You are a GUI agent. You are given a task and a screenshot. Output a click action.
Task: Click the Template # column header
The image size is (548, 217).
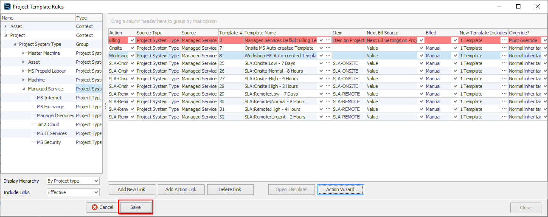[x=231, y=33]
